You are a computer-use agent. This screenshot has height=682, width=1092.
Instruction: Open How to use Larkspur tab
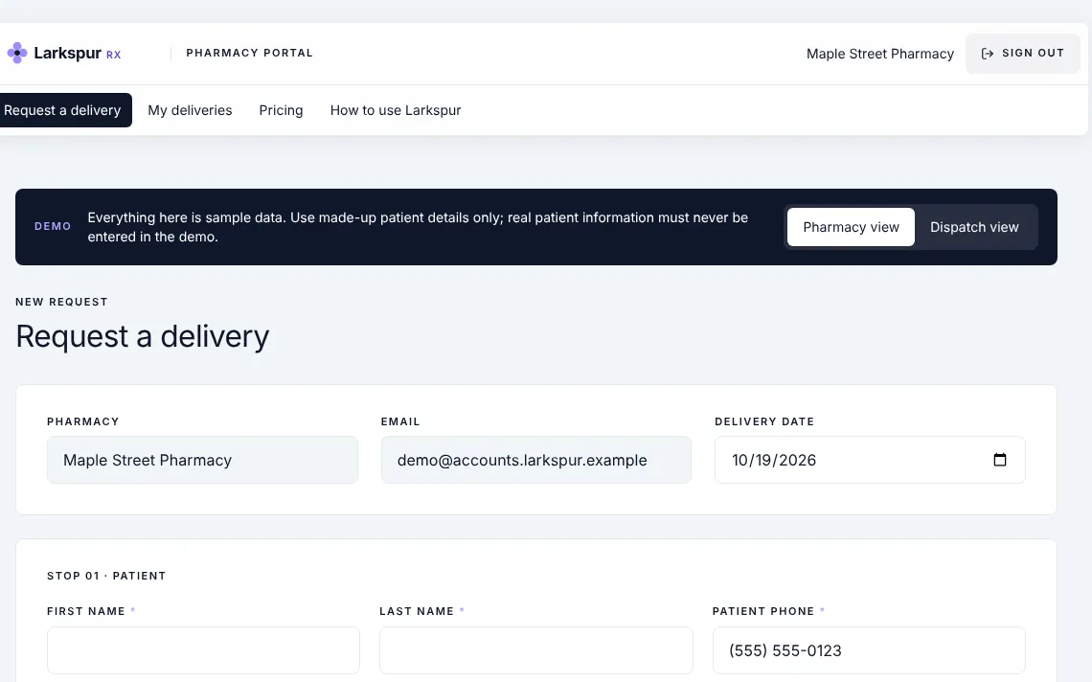tap(396, 110)
